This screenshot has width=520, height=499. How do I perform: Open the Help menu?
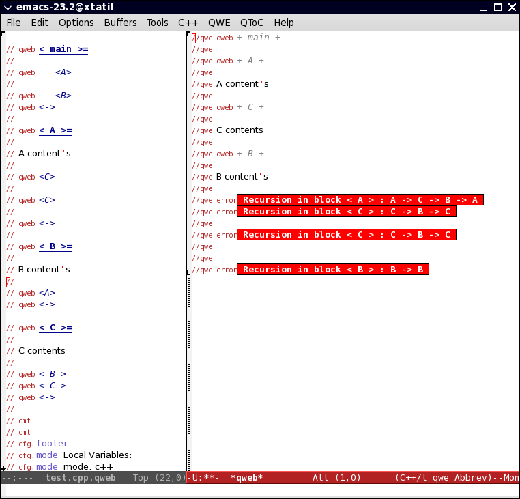pos(283,23)
